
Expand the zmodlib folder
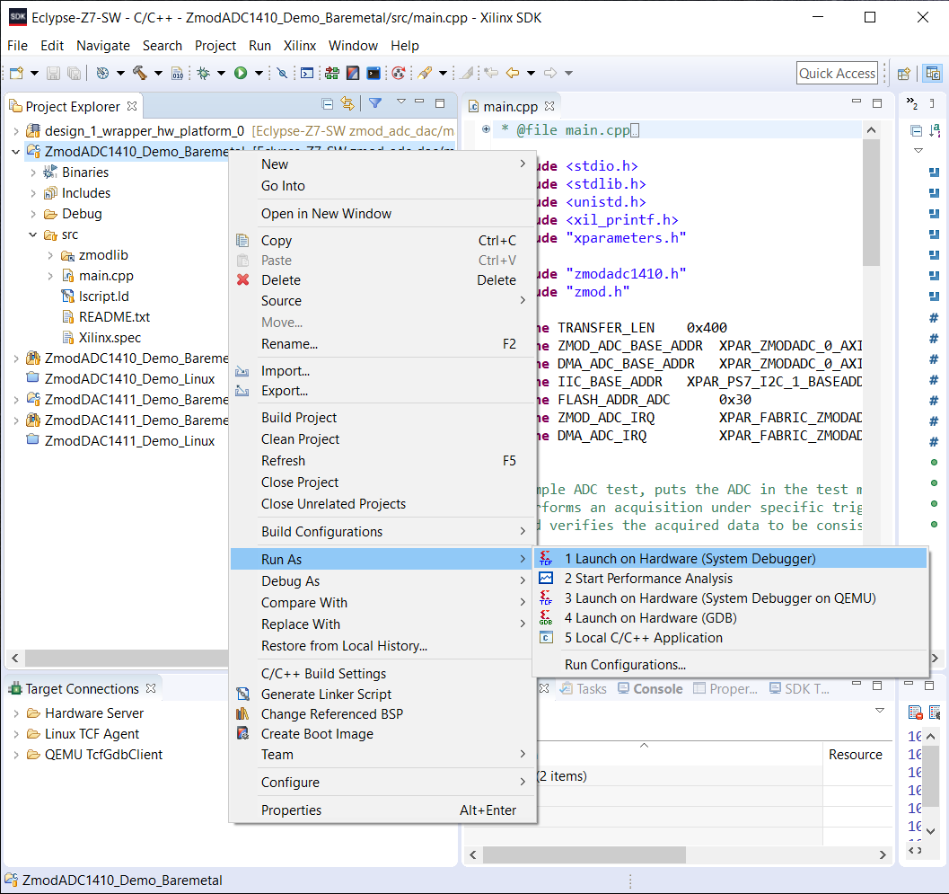click(x=50, y=255)
